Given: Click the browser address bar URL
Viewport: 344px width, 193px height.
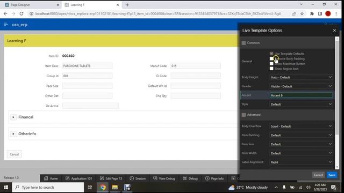Looking at the screenshot, I should 158,13.
